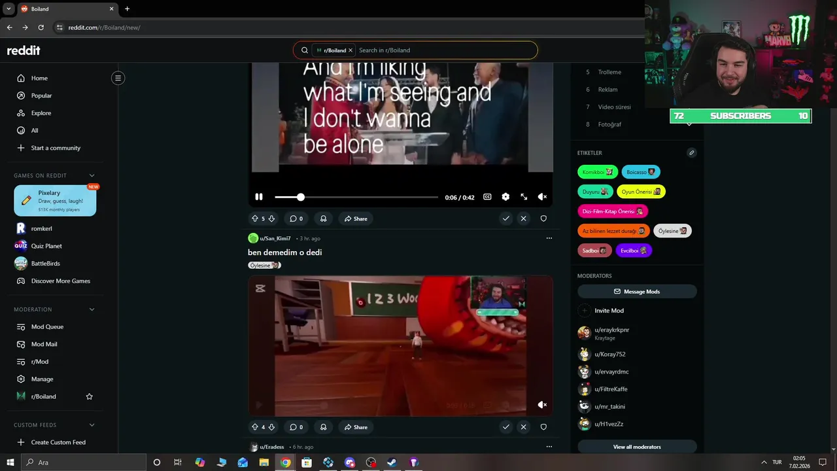Screen dimensions: 837x471
Task: Unmute the "ben demedim o dedi" video
Action: (x=542, y=405)
